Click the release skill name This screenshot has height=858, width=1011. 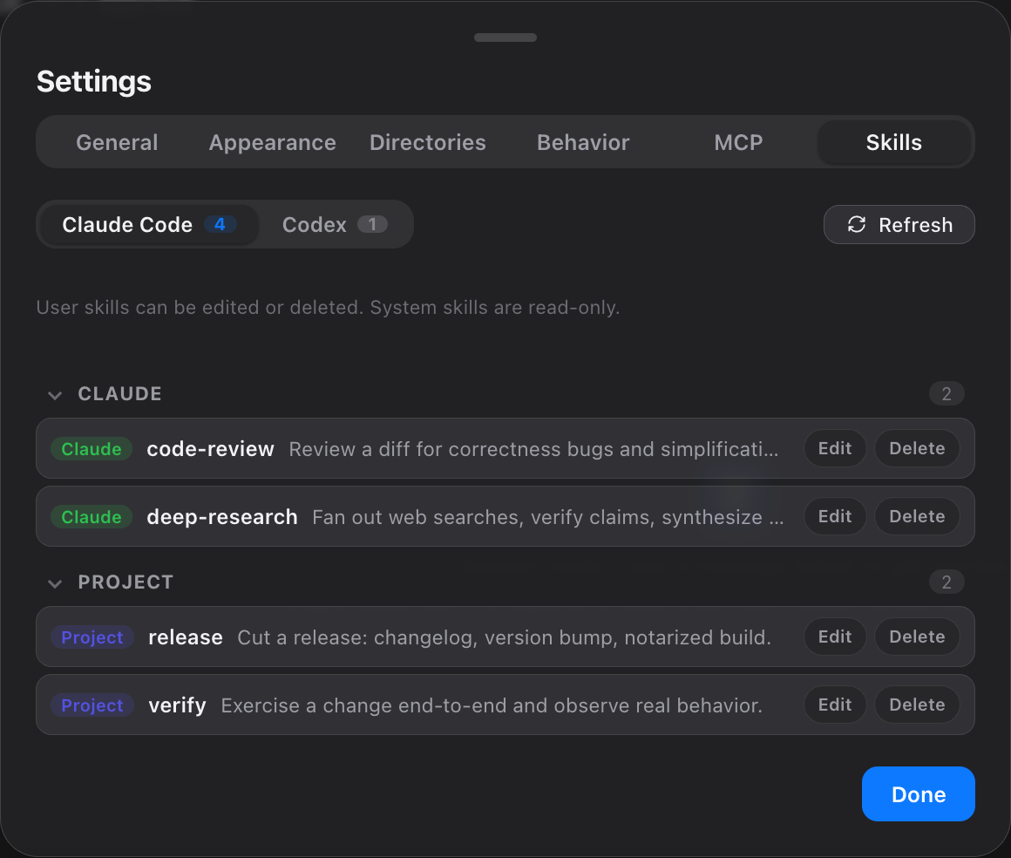click(x=186, y=637)
